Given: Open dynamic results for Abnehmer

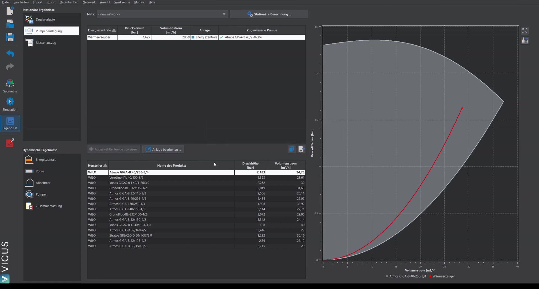Looking at the screenshot, I should coord(52,183).
